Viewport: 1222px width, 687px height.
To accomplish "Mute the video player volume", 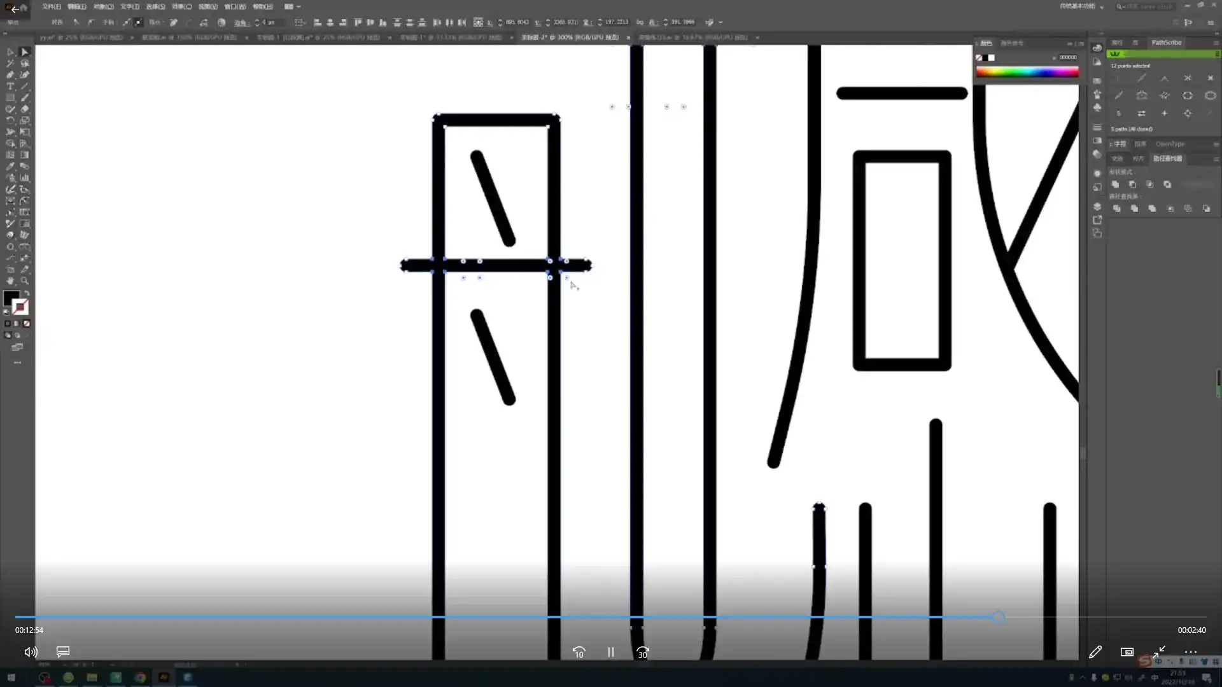I will pos(30,652).
